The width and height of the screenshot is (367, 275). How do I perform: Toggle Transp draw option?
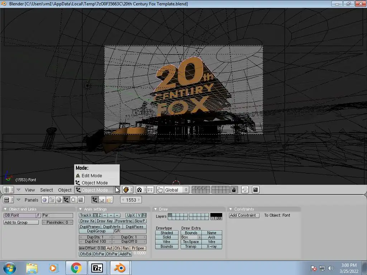(191, 246)
